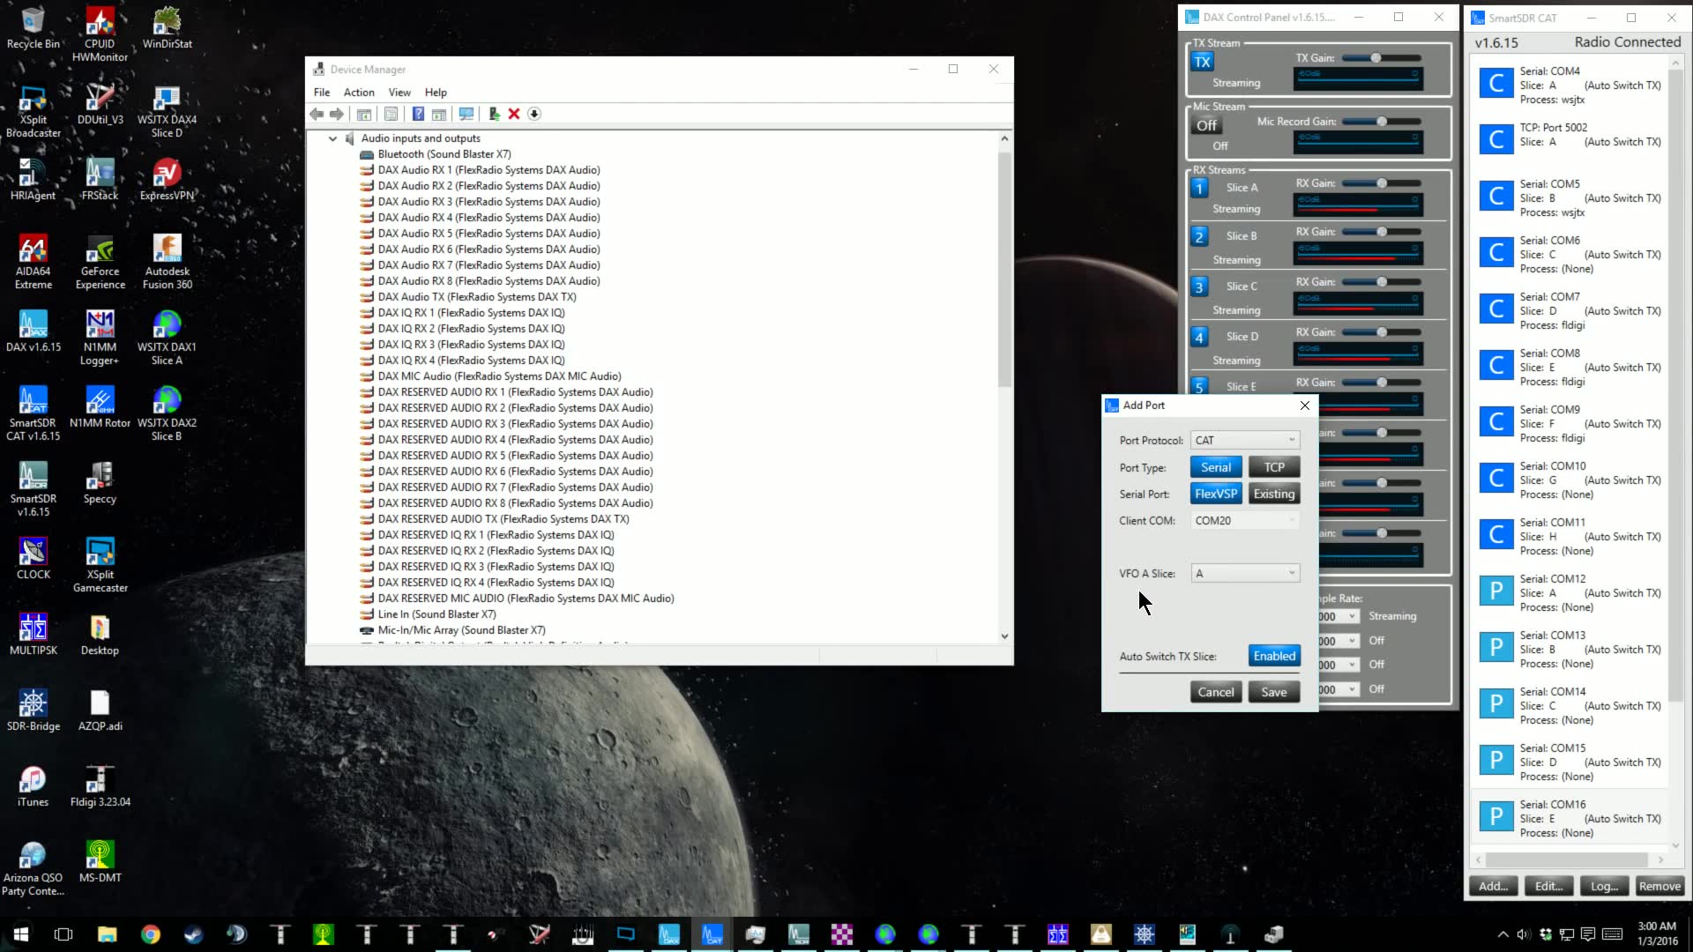Click the TX stream button in DAX panel

1202,61
